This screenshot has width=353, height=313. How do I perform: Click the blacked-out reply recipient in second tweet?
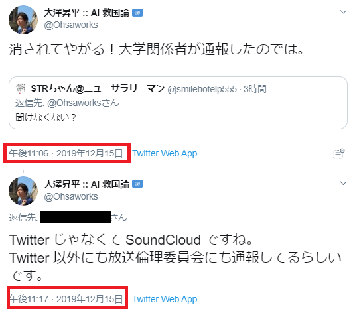[x=76, y=217]
